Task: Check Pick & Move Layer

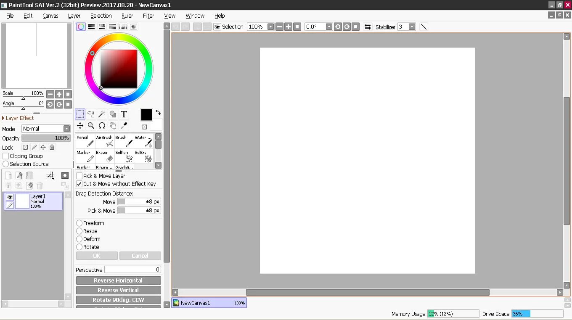Action: tap(79, 176)
